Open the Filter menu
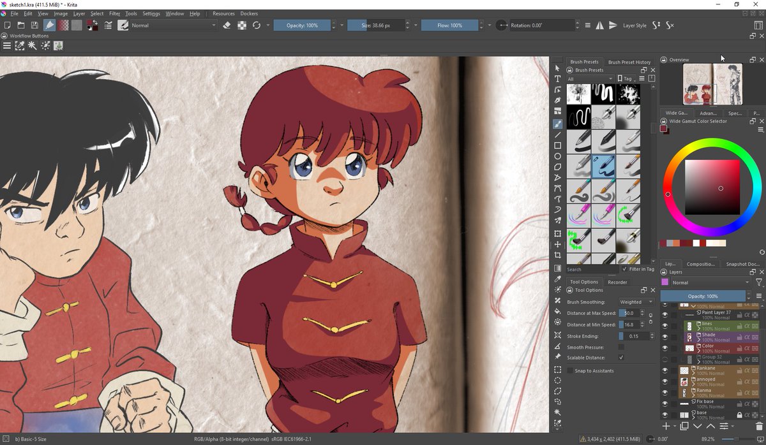766x445 pixels. point(114,13)
